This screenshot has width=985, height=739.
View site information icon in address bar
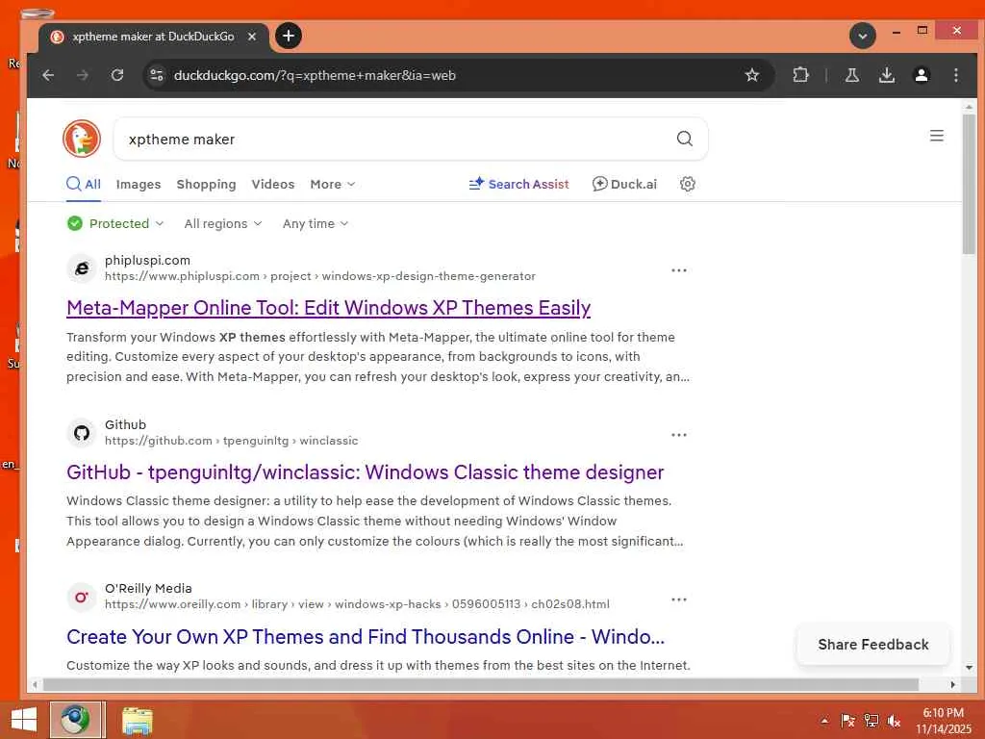[157, 75]
